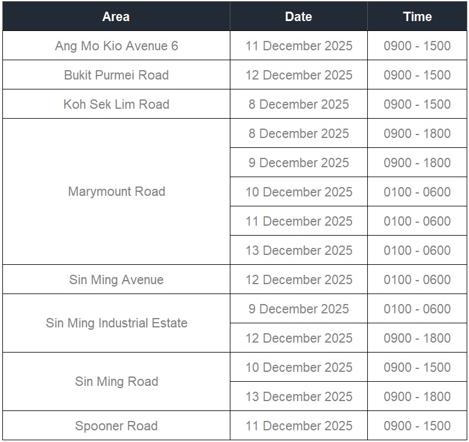469x442 pixels.
Task: Click the date for Bukit Purmei Road
Action: (x=299, y=75)
